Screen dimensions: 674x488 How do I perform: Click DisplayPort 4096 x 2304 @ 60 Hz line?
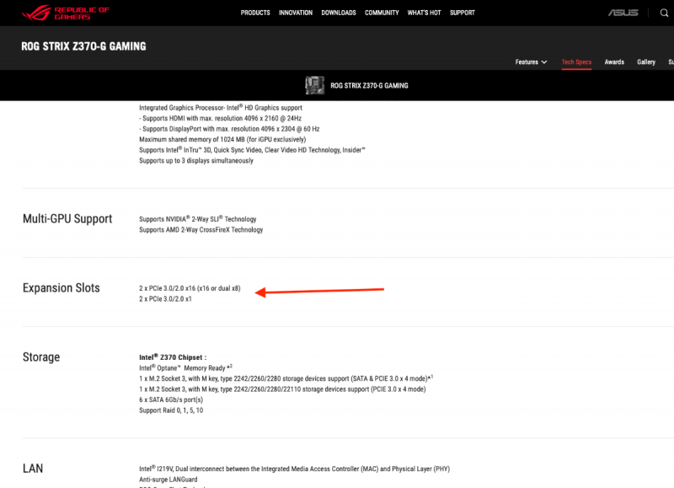coord(229,129)
